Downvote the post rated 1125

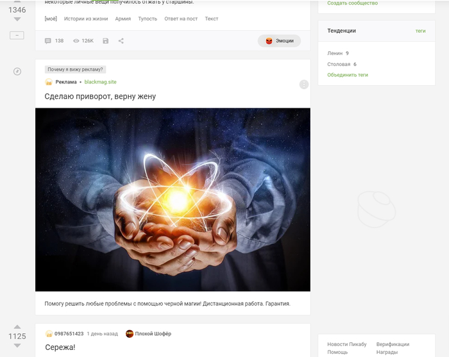coord(17,345)
